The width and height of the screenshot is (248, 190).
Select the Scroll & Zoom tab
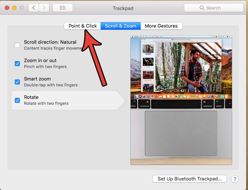point(120,26)
